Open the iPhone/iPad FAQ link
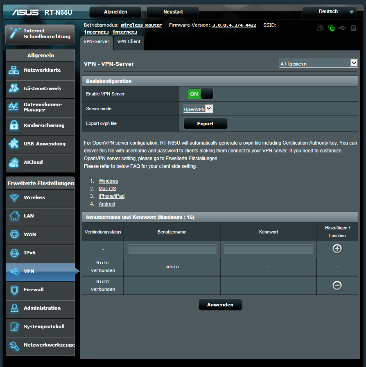Viewport: 366px width, 367px height. pos(111,196)
